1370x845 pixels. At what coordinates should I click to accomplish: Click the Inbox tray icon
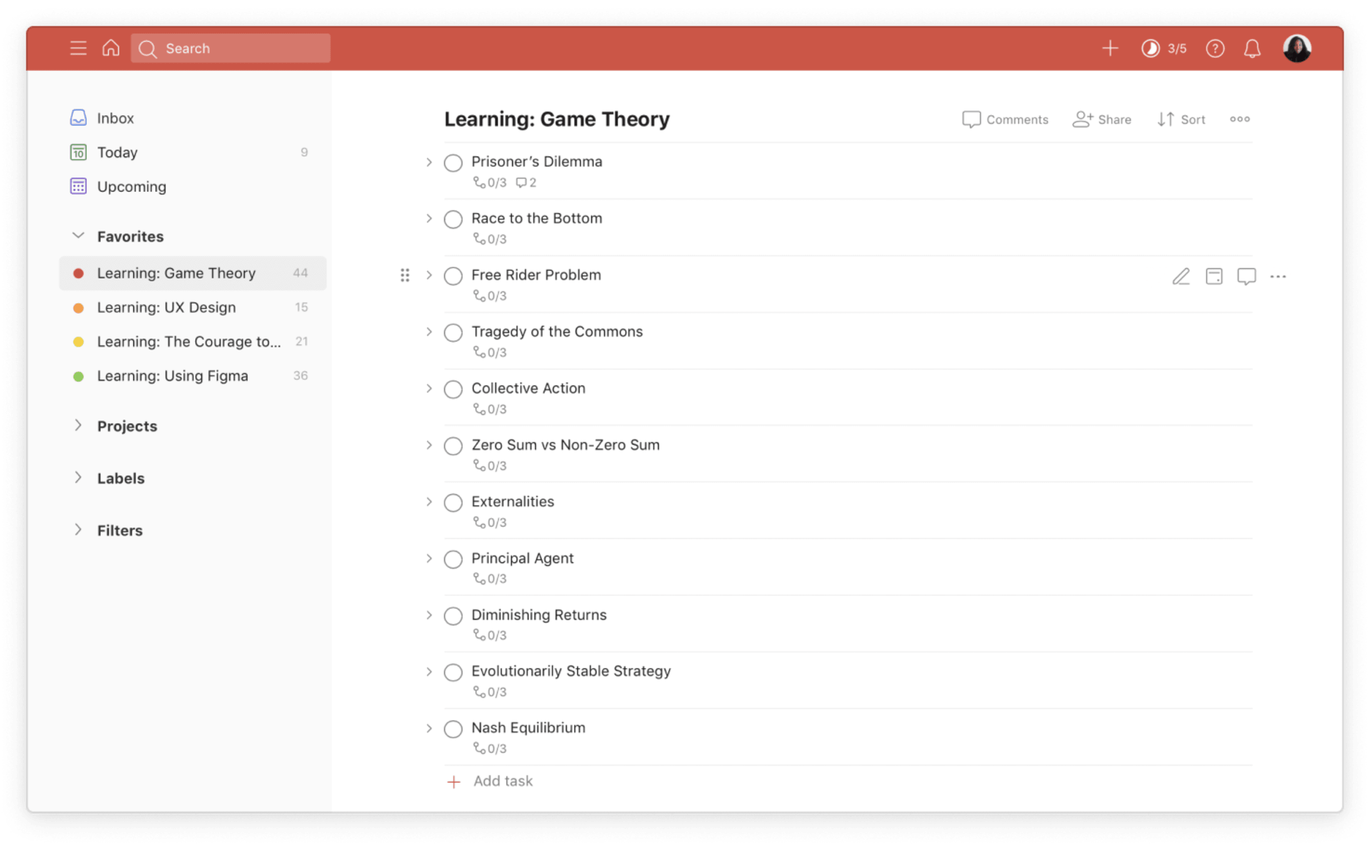click(78, 118)
